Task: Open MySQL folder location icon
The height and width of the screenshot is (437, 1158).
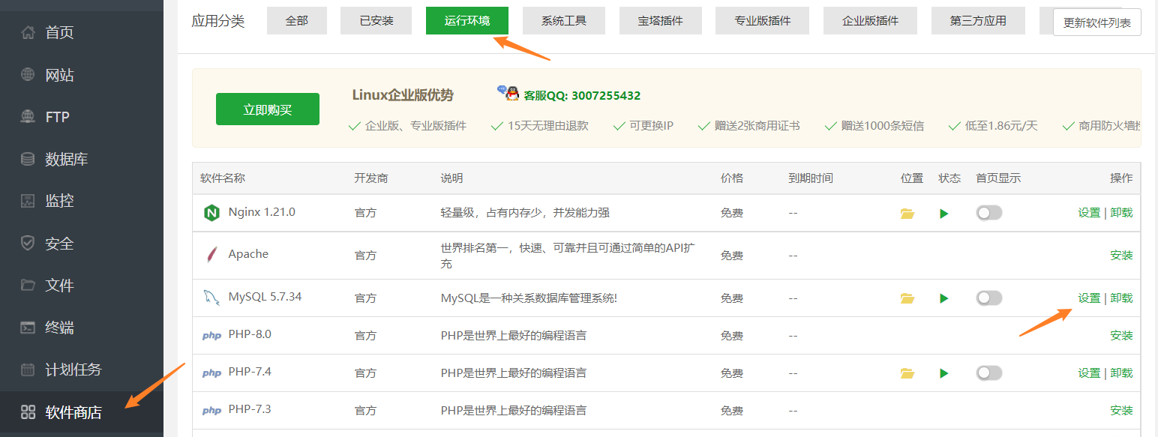Action: (x=907, y=298)
